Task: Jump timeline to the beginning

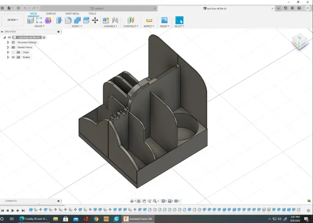Action: pos(2,210)
